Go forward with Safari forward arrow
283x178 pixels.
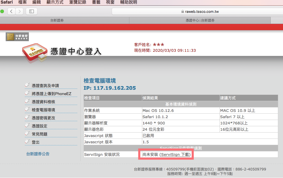point(19,12)
